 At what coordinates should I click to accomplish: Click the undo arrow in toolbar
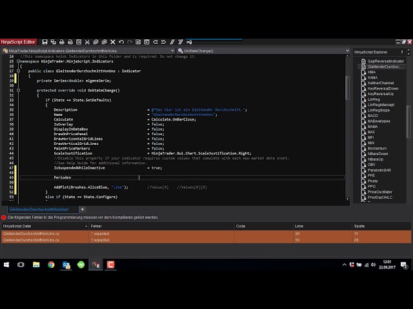click(120, 42)
